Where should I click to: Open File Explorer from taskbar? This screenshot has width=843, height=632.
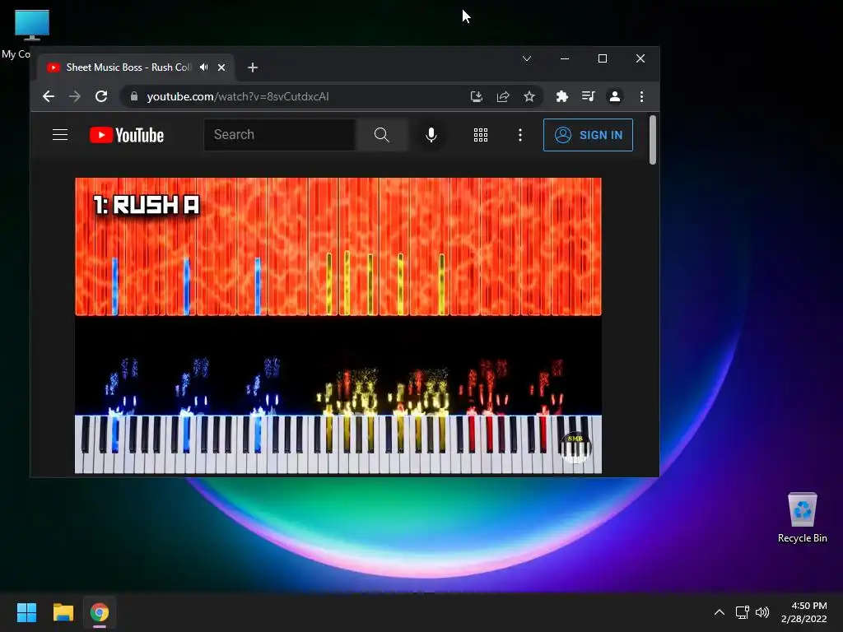click(63, 612)
